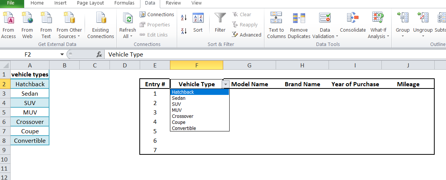Choose MUV from dropdown list
The width and height of the screenshot is (446, 180).
pos(199,110)
